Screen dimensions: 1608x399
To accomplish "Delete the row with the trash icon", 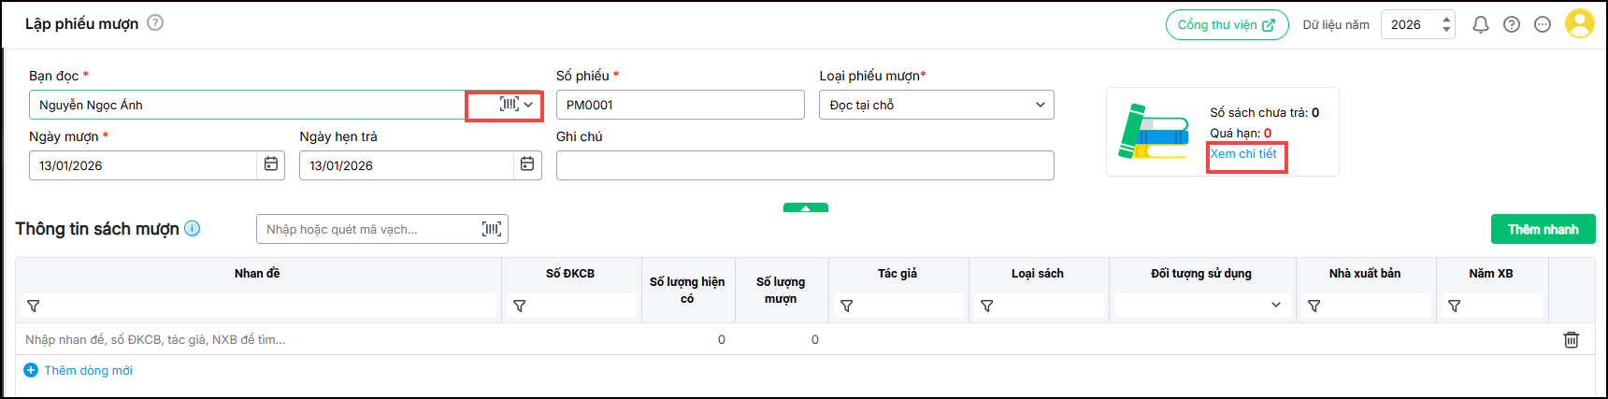I will (1572, 340).
